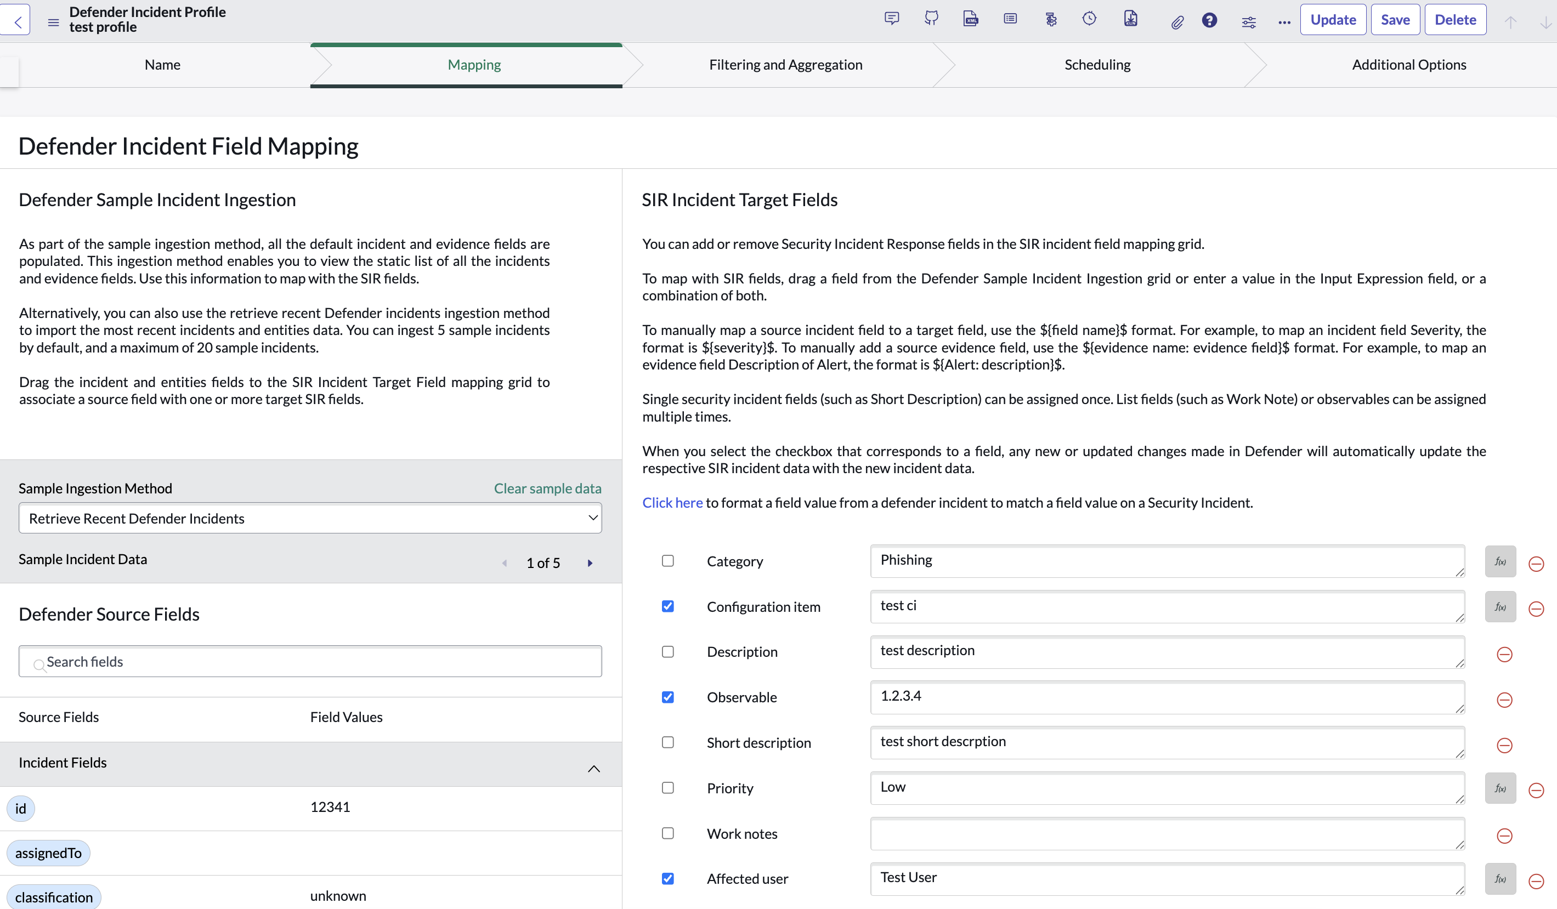
Task: Select the assignedTo source field pill
Action: point(48,854)
